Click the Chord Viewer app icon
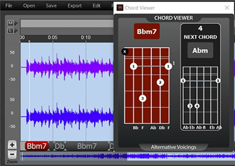235x166 pixels. pos(120,8)
